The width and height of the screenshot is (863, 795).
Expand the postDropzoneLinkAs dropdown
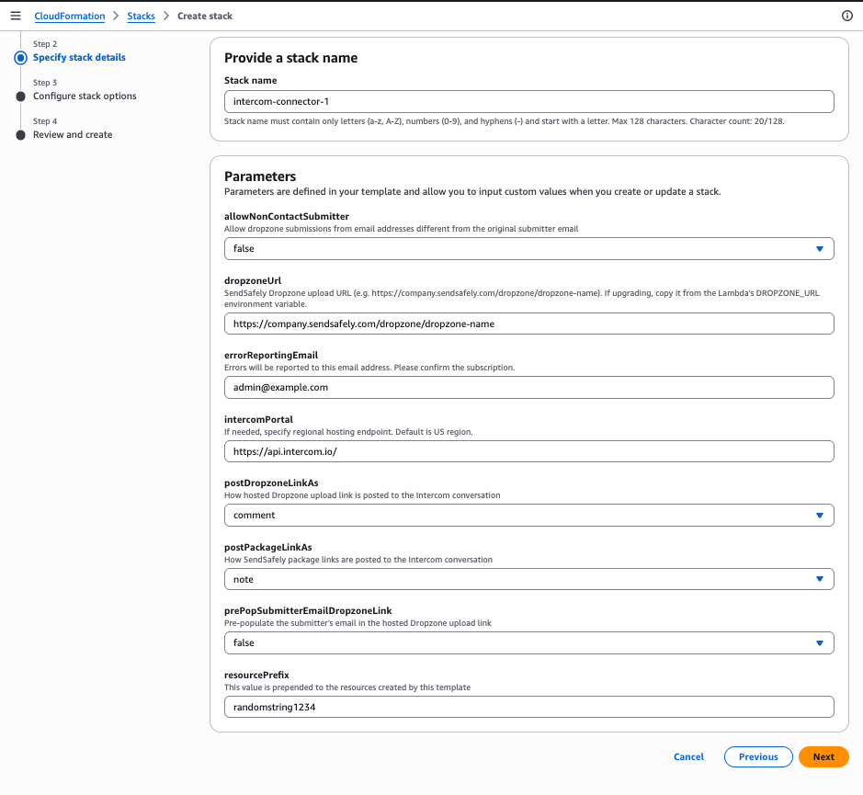528,516
